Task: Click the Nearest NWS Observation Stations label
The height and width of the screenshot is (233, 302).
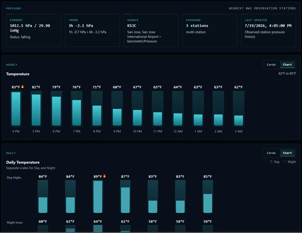Action: point(262,8)
